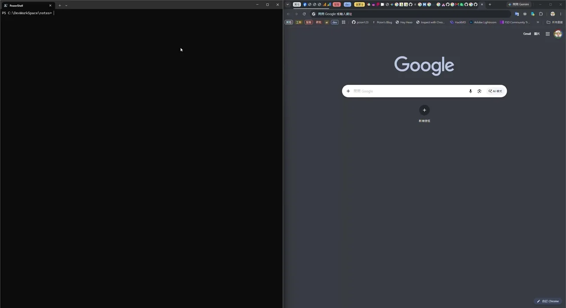
Task: Open Chrome three-dot menu
Action: (561, 14)
